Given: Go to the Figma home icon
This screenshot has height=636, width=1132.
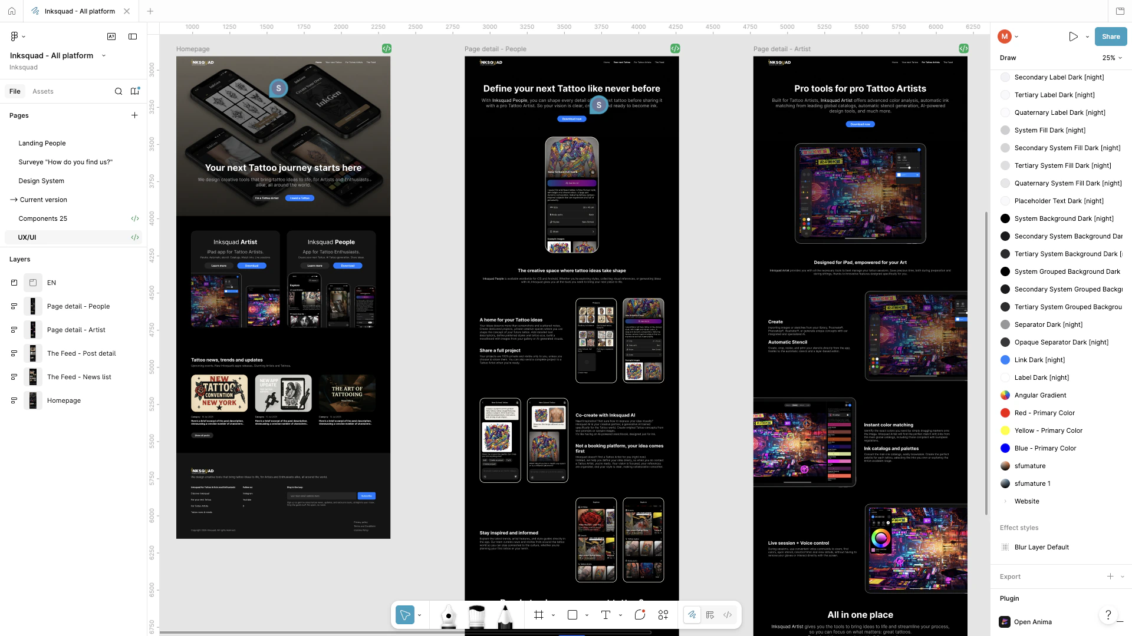Looking at the screenshot, I should click(12, 11).
